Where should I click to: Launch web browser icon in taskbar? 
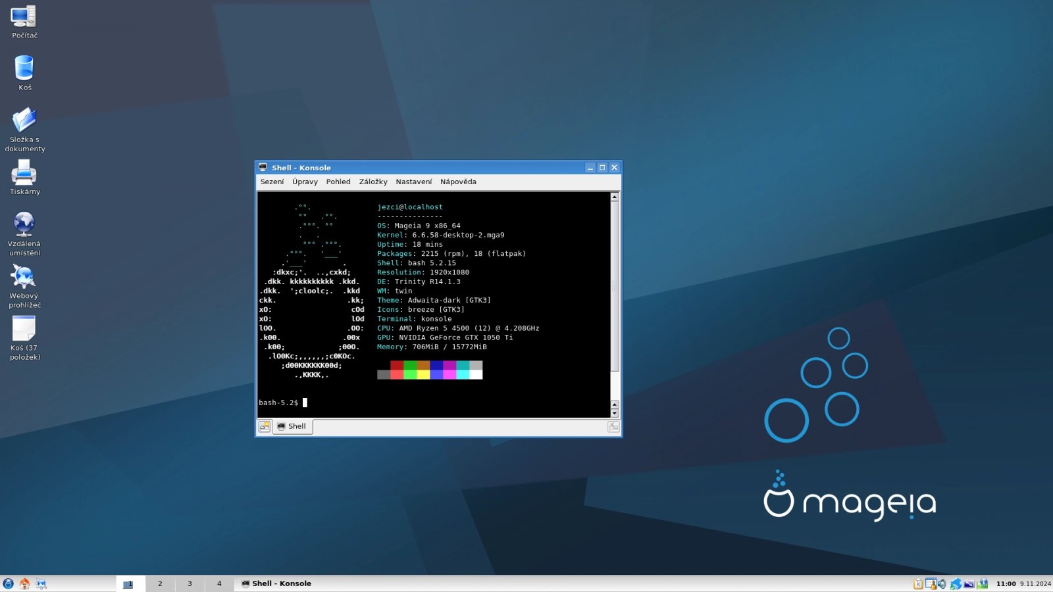tap(41, 583)
